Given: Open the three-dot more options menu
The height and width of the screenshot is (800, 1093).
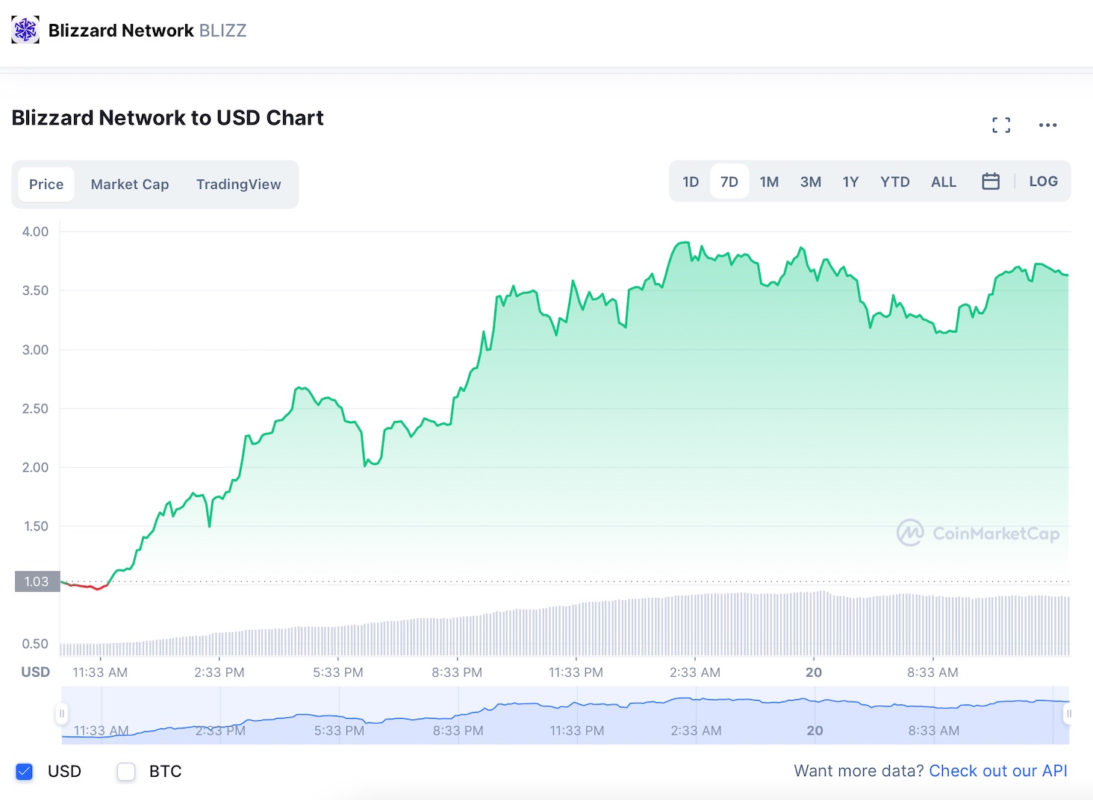Looking at the screenshot, I should (x=1047, y=125).
